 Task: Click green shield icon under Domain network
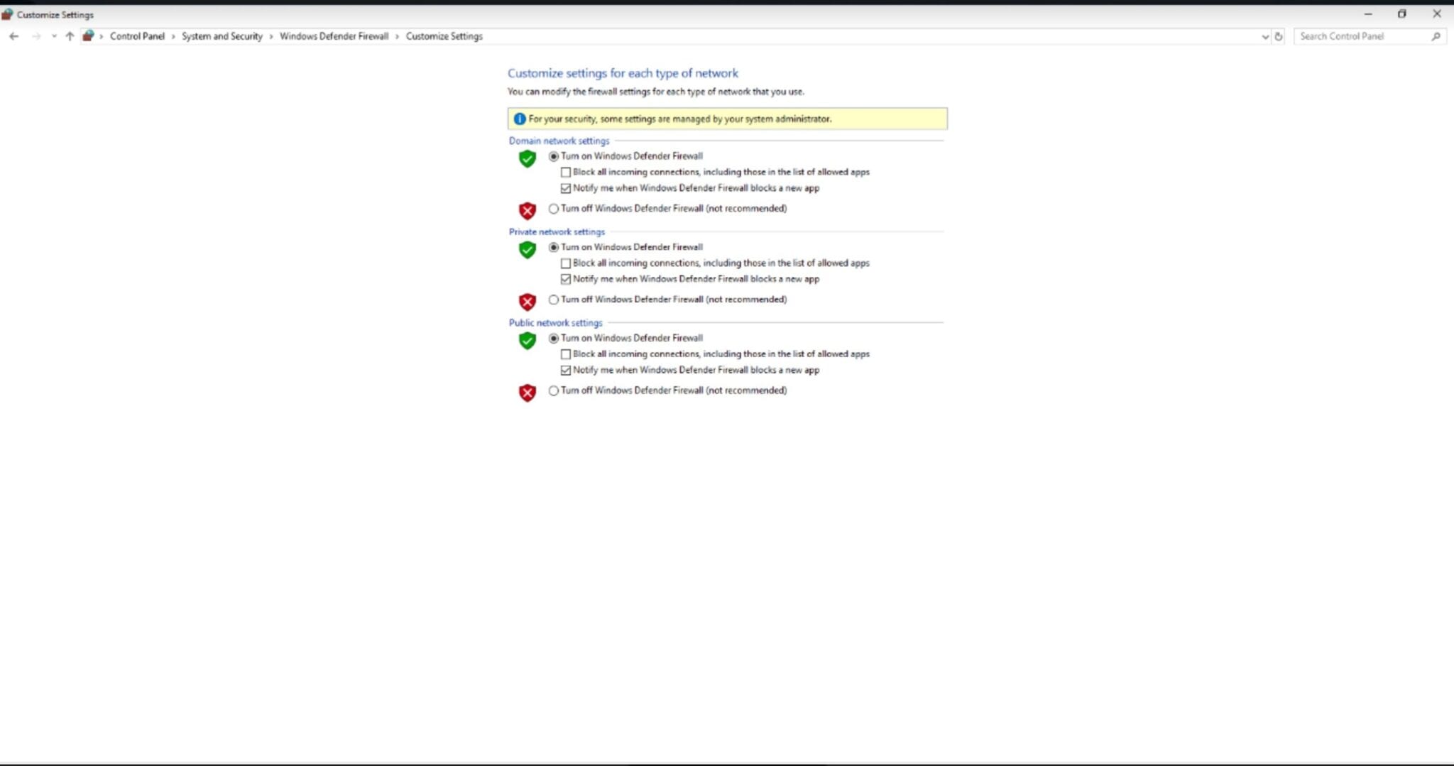click(x=527, y=158)
